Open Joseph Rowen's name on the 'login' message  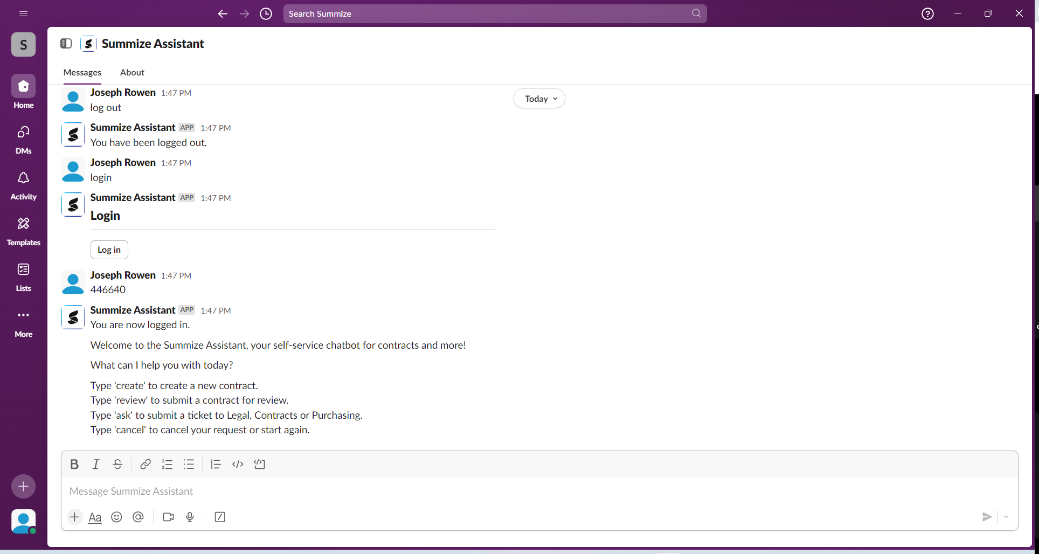point(123,163)
